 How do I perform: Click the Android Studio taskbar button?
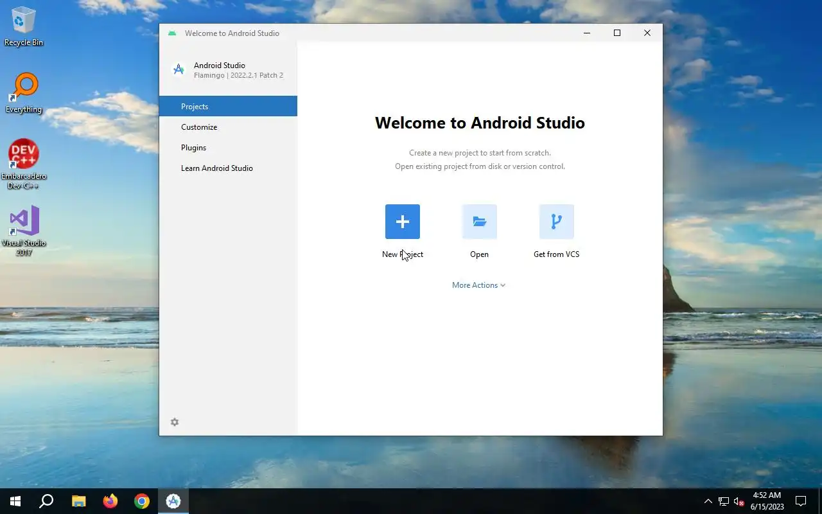pyautogui.click(x=173, y=501)
